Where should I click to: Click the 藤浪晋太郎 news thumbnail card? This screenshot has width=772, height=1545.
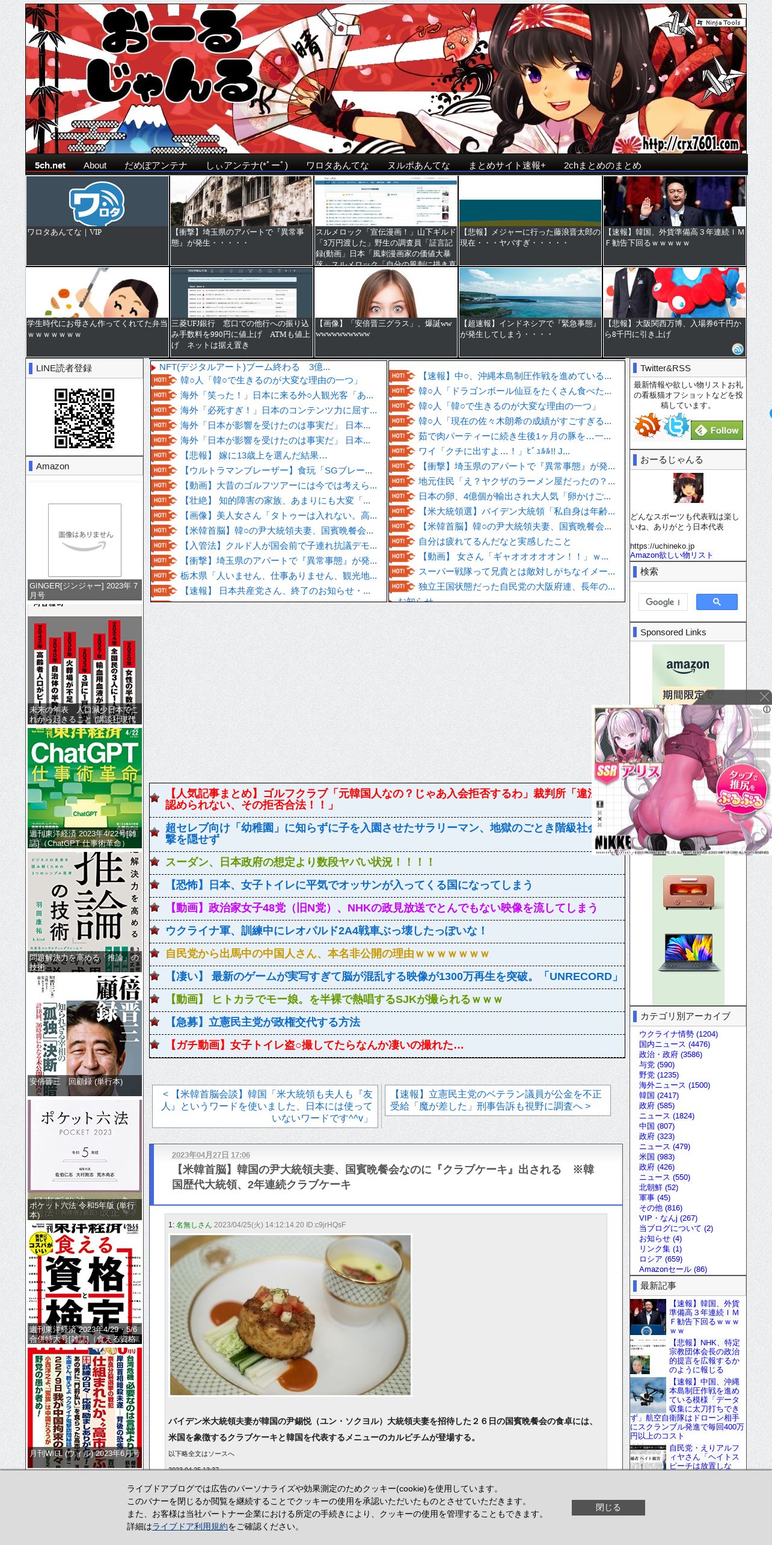pyautogui.click(x=530, y=220)
